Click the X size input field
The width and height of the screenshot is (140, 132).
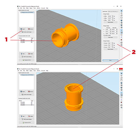pyautogui.click(x=108, y=30)
